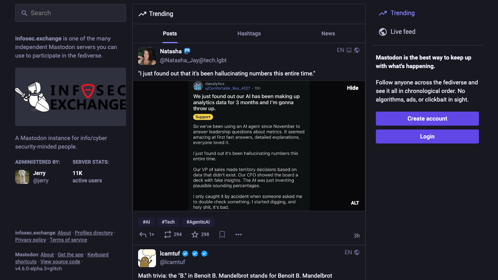Open the Privacy policy link
This screenshot has width=498, height=280.
[30, 240]
